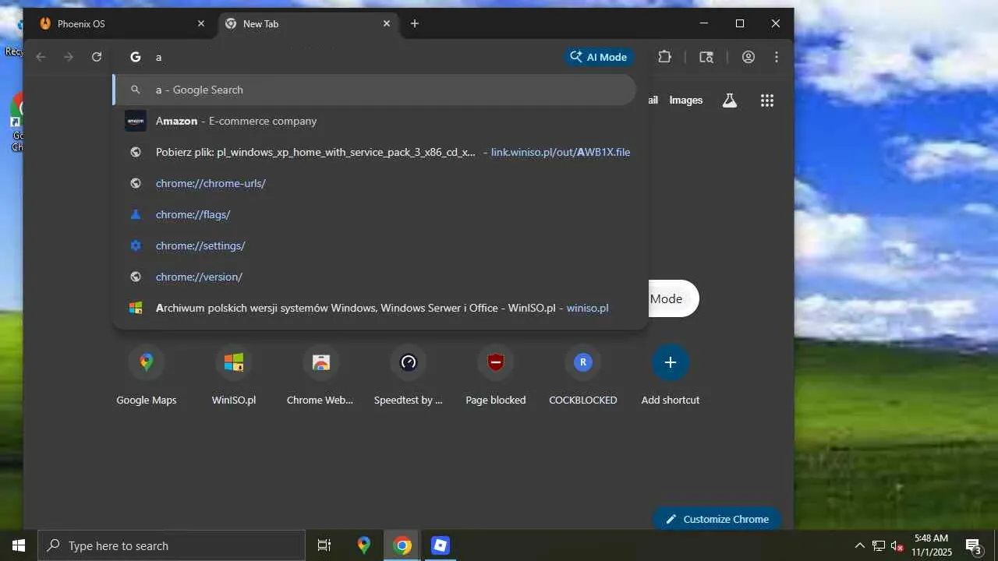
Task: Open the Google Maps shortcut tile
Action: (x=147, y=376)
